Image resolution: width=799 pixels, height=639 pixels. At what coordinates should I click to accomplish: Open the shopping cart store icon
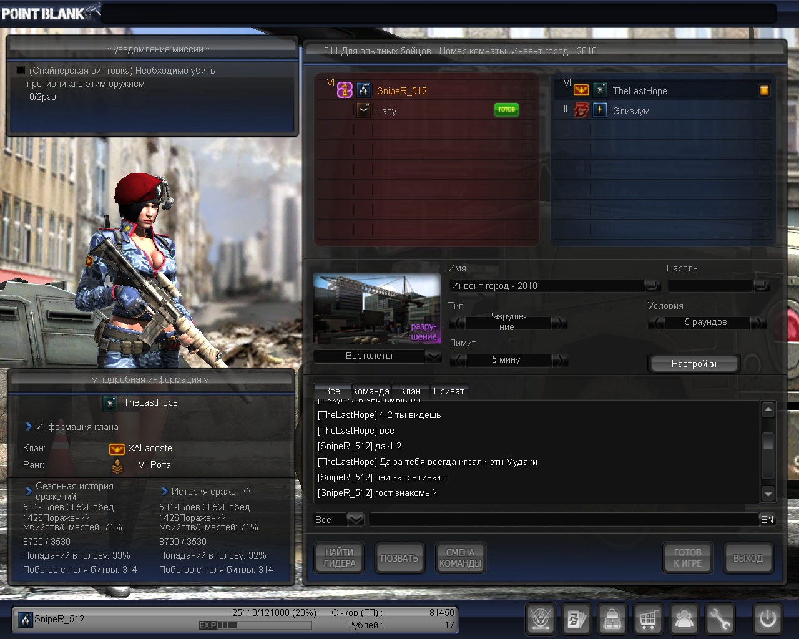point(648,619)
